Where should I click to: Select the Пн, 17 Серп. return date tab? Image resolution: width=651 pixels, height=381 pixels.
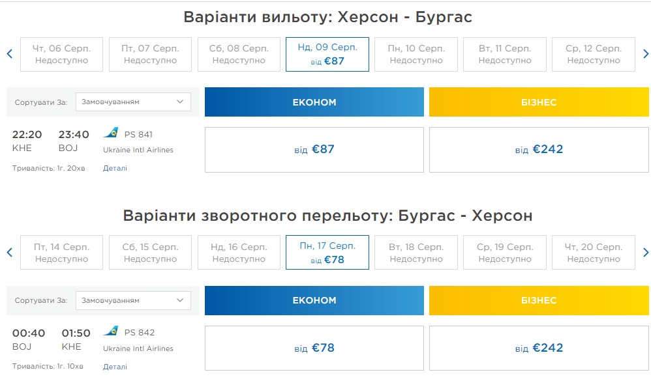[x=327, y=252]
